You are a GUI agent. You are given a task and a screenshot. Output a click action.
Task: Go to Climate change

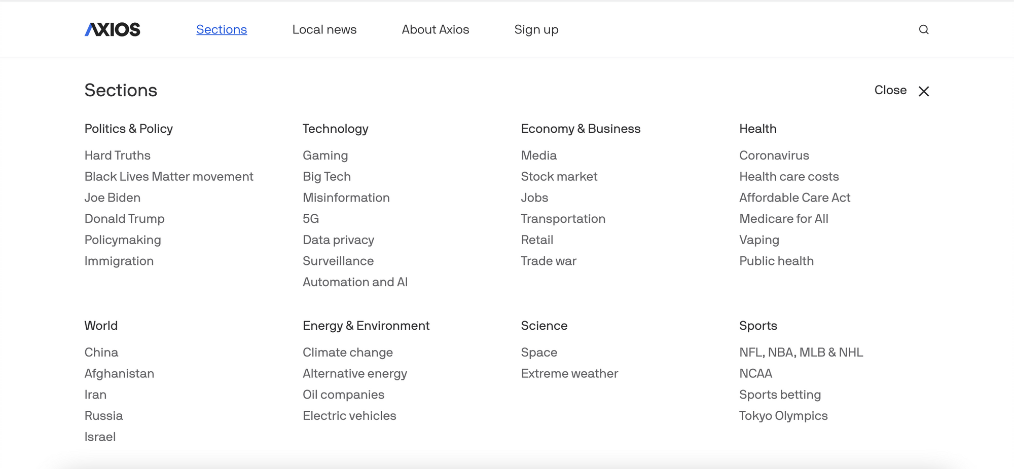pyautogui.click(x=348, y=353)
